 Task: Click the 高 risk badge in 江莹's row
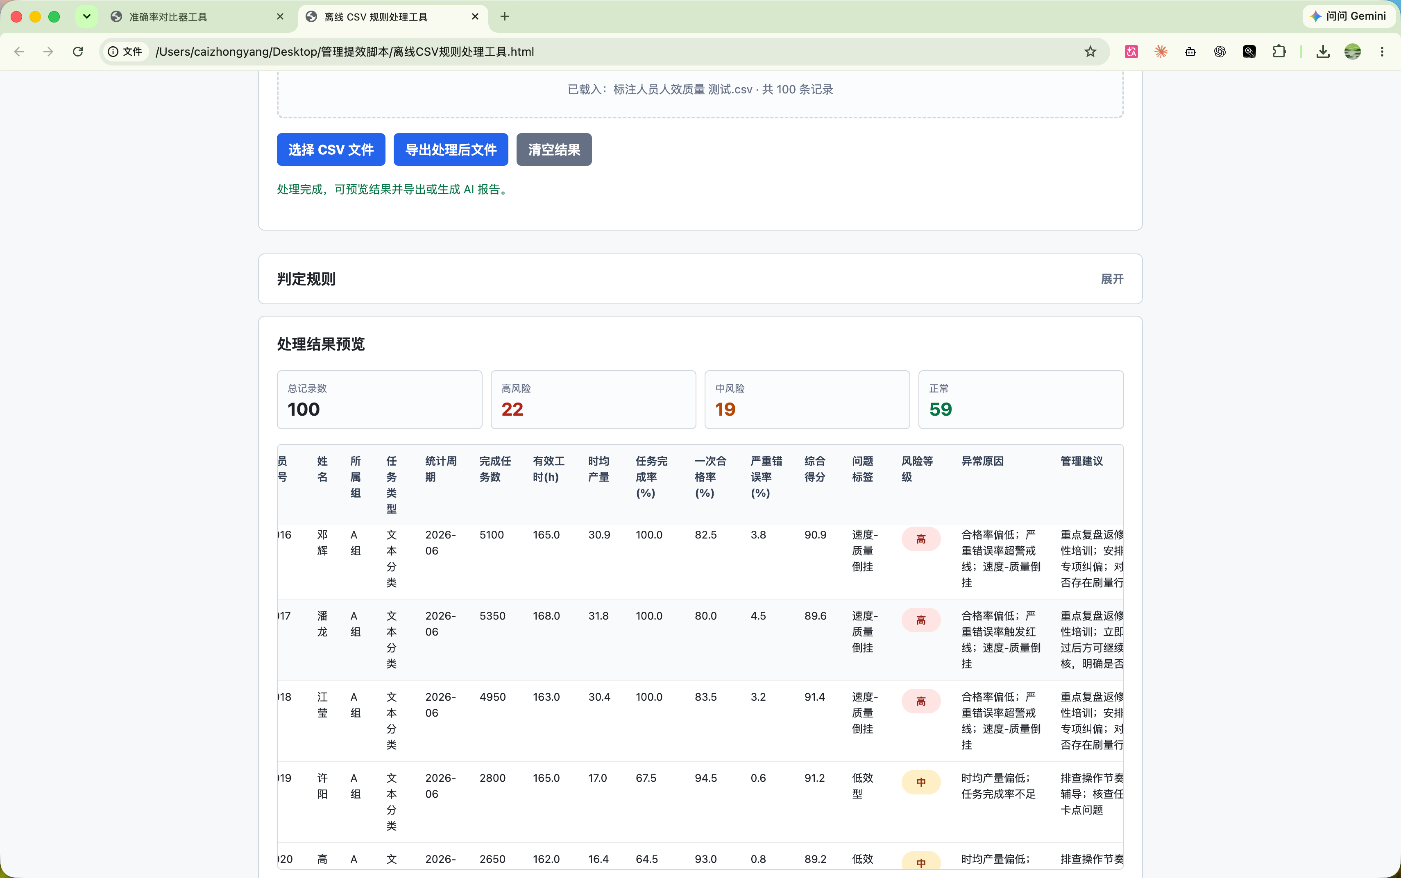point(920,701)
